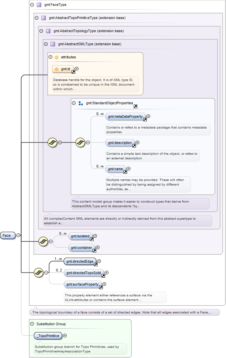Follow reference arrow on gml:name

[125, 172]
